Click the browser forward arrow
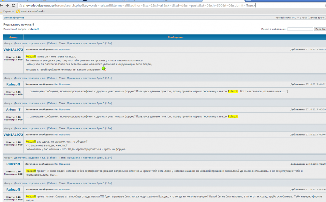The height and width of the screenshot is (202, 326). click(x=7, y=6)
